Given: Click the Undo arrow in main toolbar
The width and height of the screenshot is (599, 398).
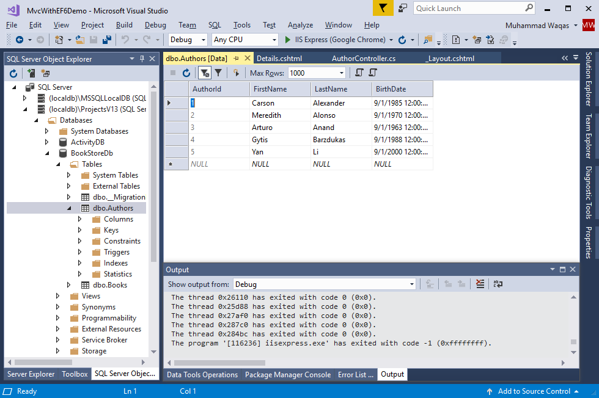Looking at the screenshot, I should coord(125,40).
